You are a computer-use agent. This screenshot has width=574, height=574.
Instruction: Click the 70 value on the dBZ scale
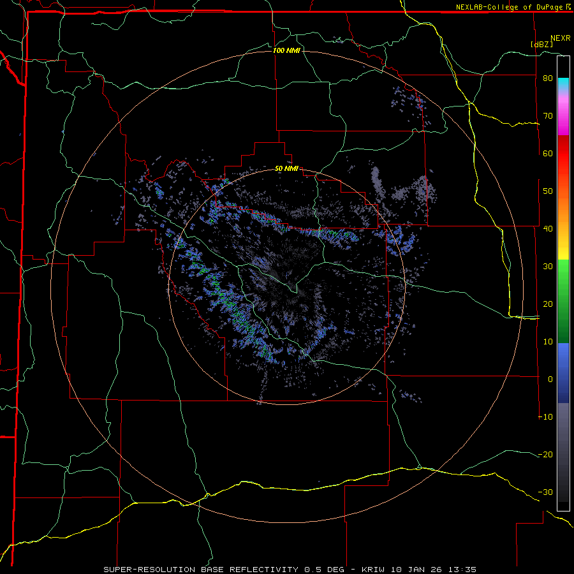548,116
